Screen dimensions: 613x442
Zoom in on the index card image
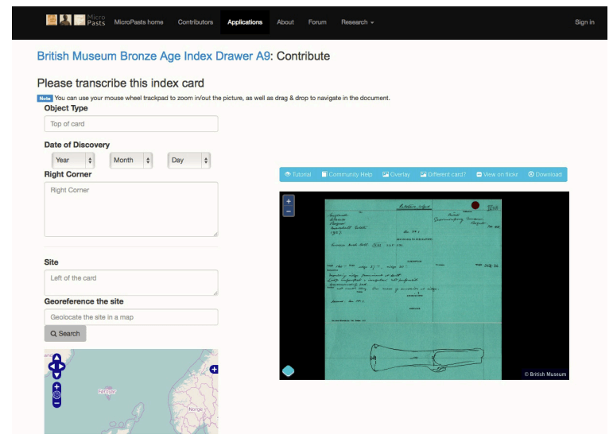(289, 201)
